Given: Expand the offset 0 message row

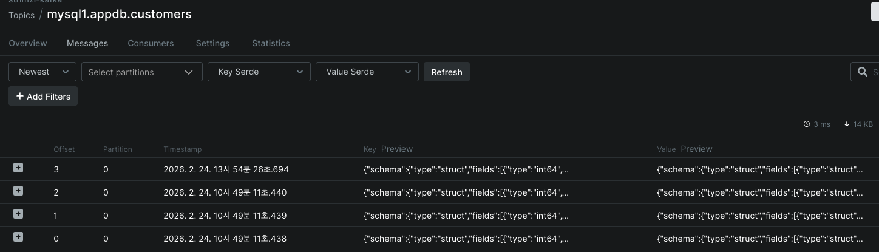Looking at the screenshot, I should pyautogui.click(x=18, y=237).
